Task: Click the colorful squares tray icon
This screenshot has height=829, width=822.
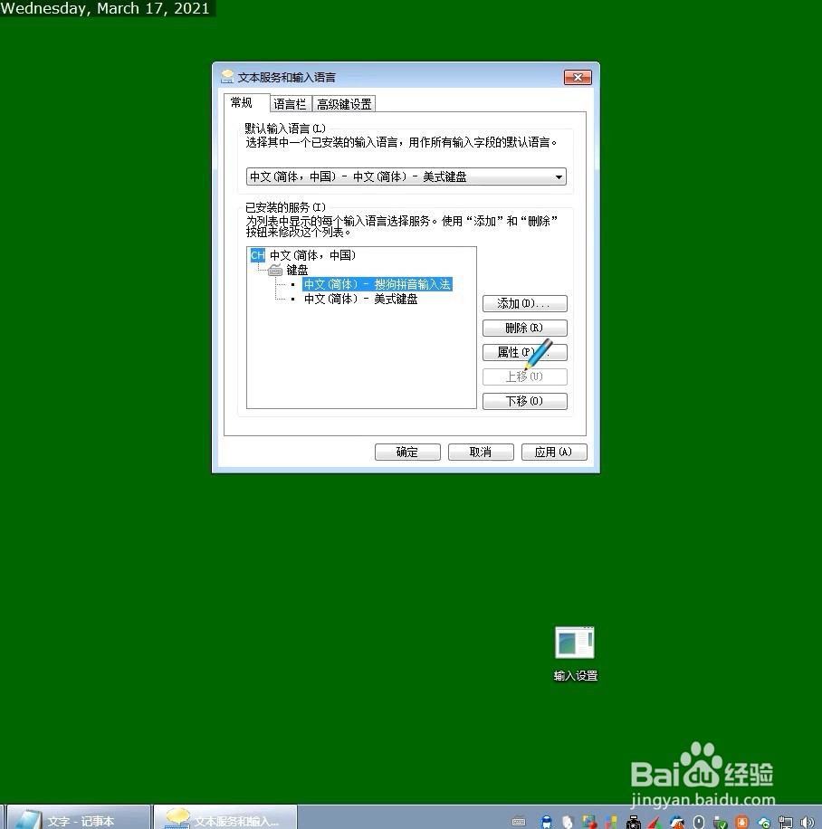Action: (x=611, y=822)
